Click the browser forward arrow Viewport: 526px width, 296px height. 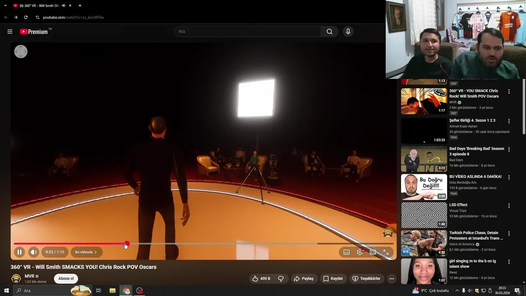pyautogui.click(x=16, y=17)
